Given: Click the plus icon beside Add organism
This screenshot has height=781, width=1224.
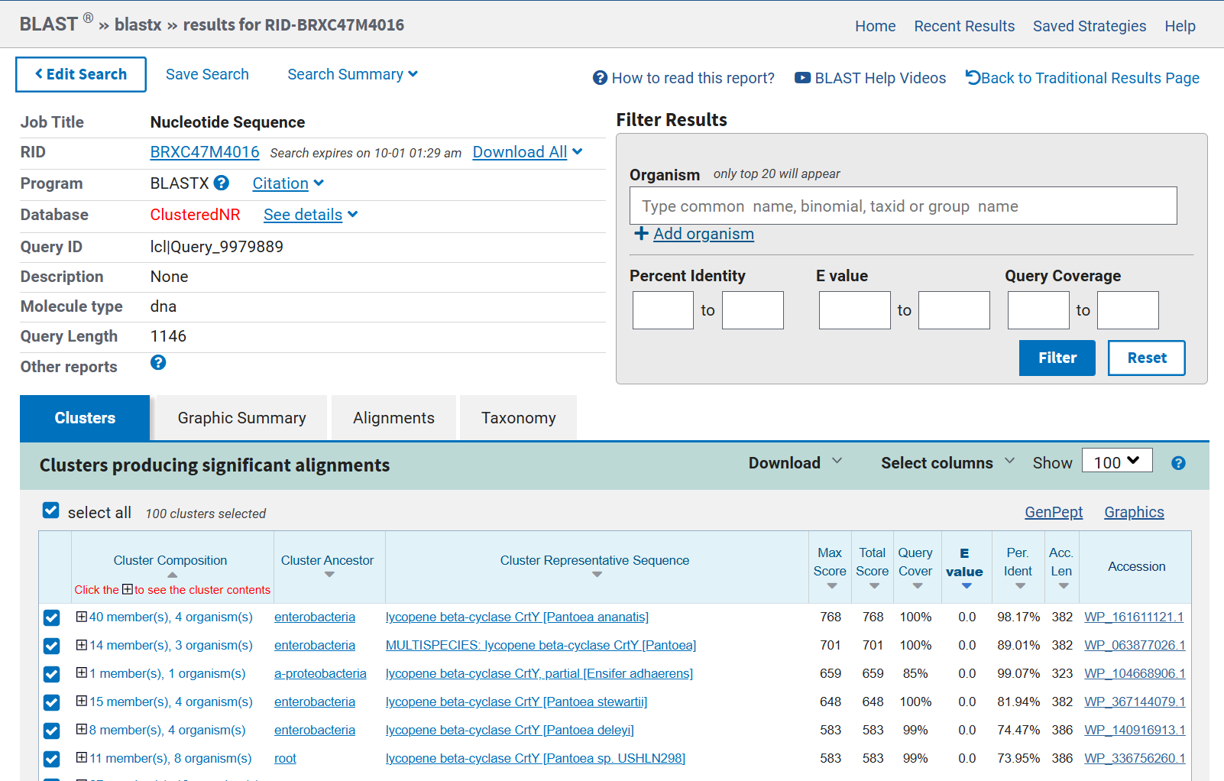Looking at the screenshot, I should click(x=642, y=234).
